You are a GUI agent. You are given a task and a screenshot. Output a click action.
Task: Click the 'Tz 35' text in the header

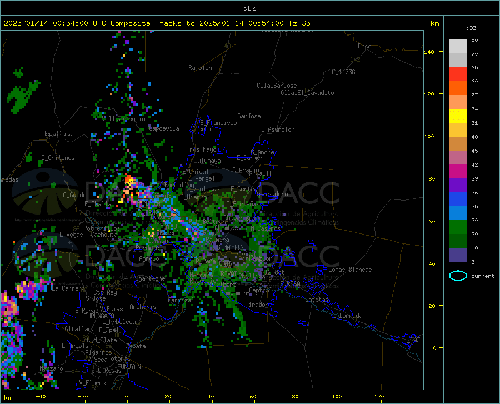[299, 23]
